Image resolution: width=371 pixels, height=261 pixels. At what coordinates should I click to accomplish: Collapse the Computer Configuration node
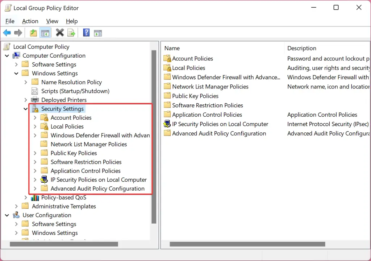7,55
